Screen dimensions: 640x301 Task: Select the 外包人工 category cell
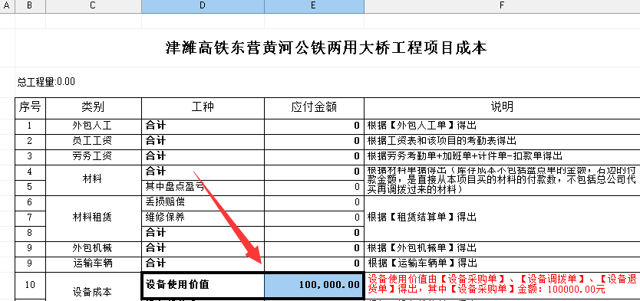[94, 126]
